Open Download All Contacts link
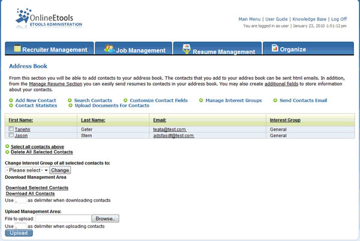Viewport: 360px width, 241px height. [30, 194]
